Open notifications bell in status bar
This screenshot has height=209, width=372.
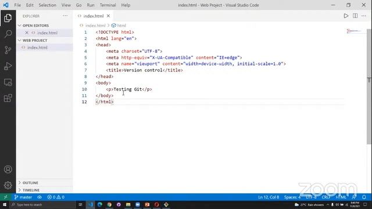point(364,197)
